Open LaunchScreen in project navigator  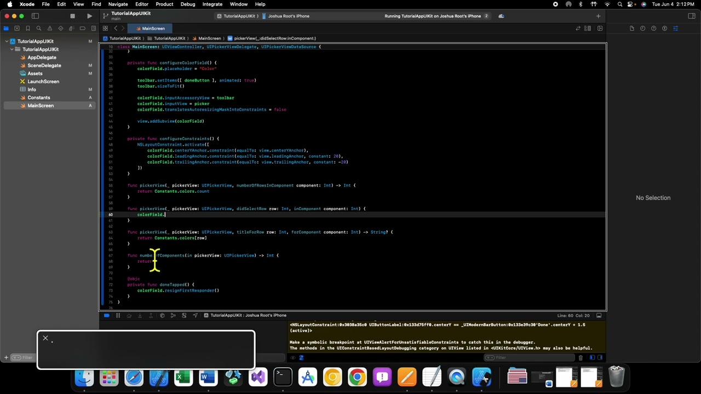click(43, 82)
